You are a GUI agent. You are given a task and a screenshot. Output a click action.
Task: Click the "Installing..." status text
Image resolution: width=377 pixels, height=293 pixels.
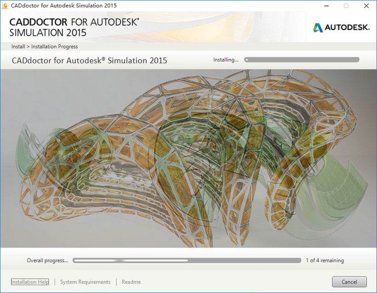tap(226, 60)
